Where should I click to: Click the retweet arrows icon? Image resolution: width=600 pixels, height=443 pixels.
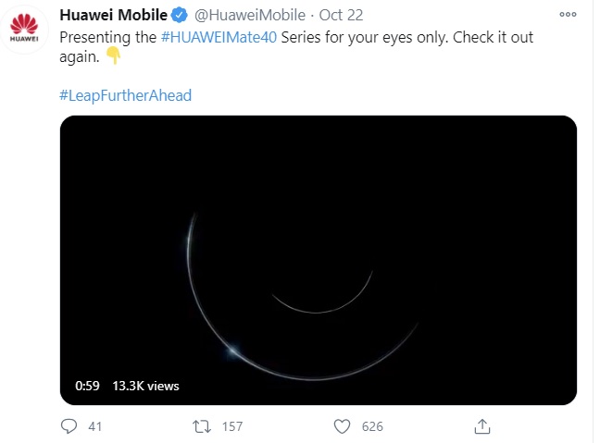201,426
